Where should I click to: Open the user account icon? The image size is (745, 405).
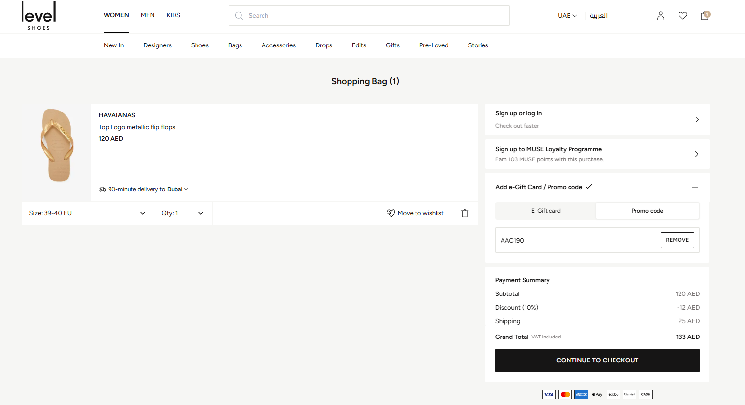tap(661, 16)
